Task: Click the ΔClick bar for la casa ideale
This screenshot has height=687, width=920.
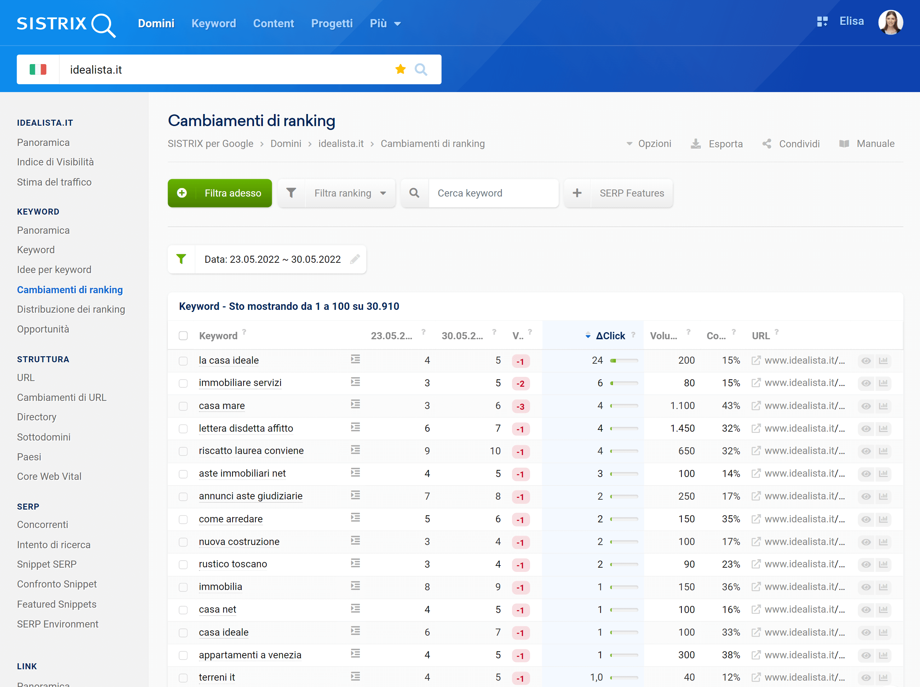Action: coord(624,361)
